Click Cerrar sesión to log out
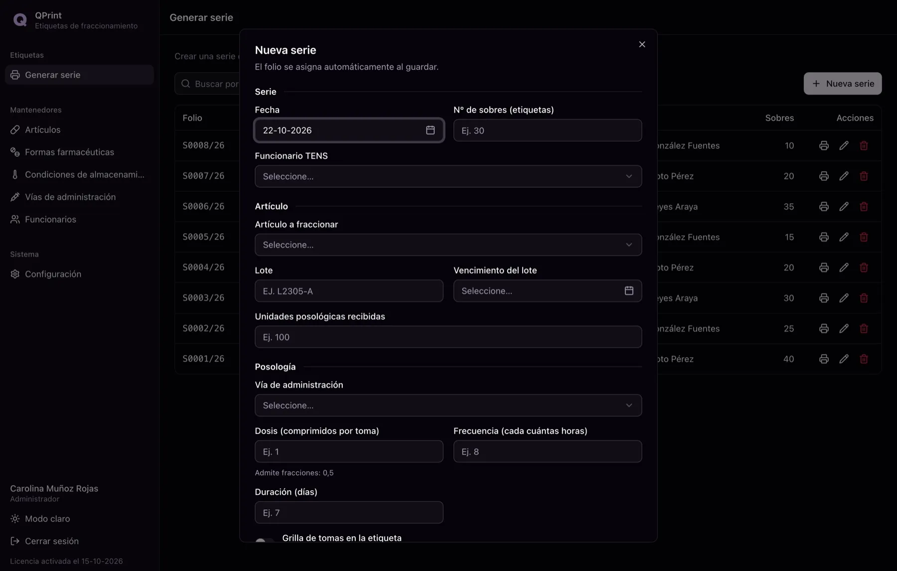 pos(44,541)
